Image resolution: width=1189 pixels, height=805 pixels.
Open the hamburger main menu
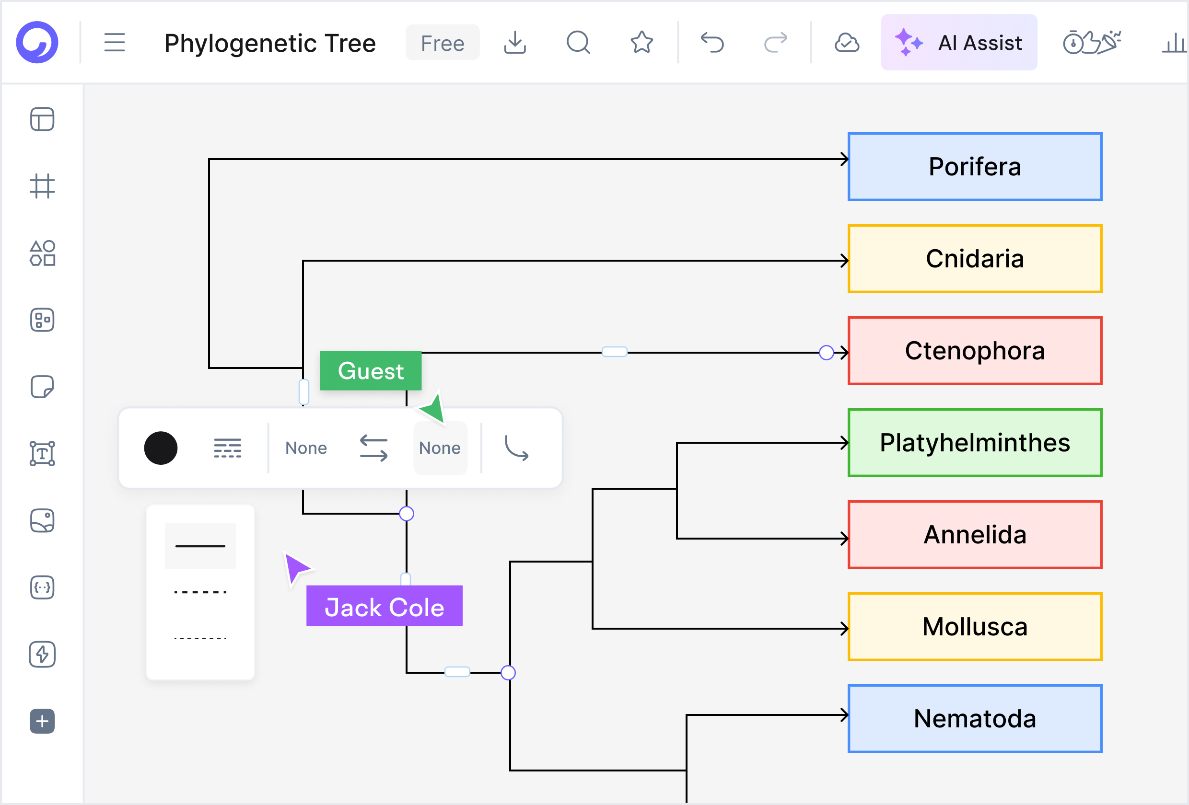[115, 43]
